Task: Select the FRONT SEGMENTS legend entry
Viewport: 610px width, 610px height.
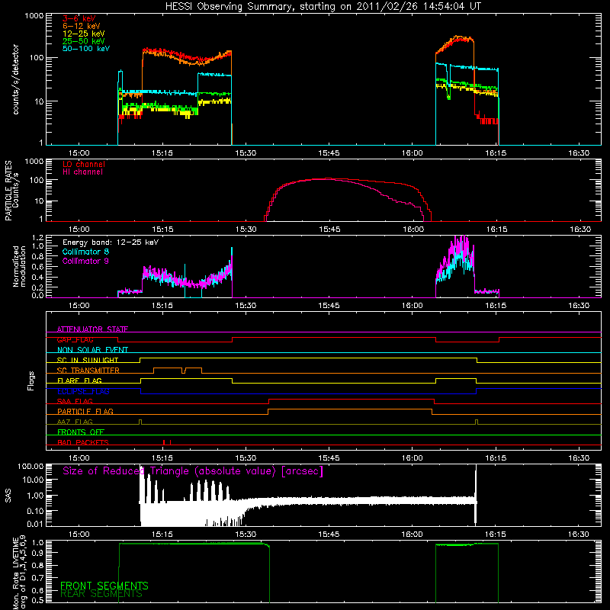Action: [104, 586]
